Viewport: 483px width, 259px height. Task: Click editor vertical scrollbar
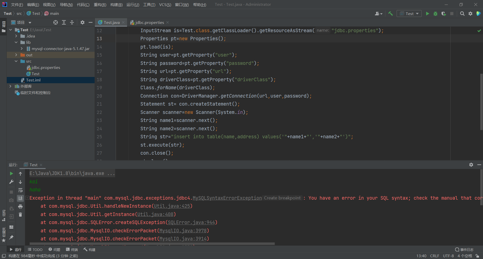coord(481,102)
